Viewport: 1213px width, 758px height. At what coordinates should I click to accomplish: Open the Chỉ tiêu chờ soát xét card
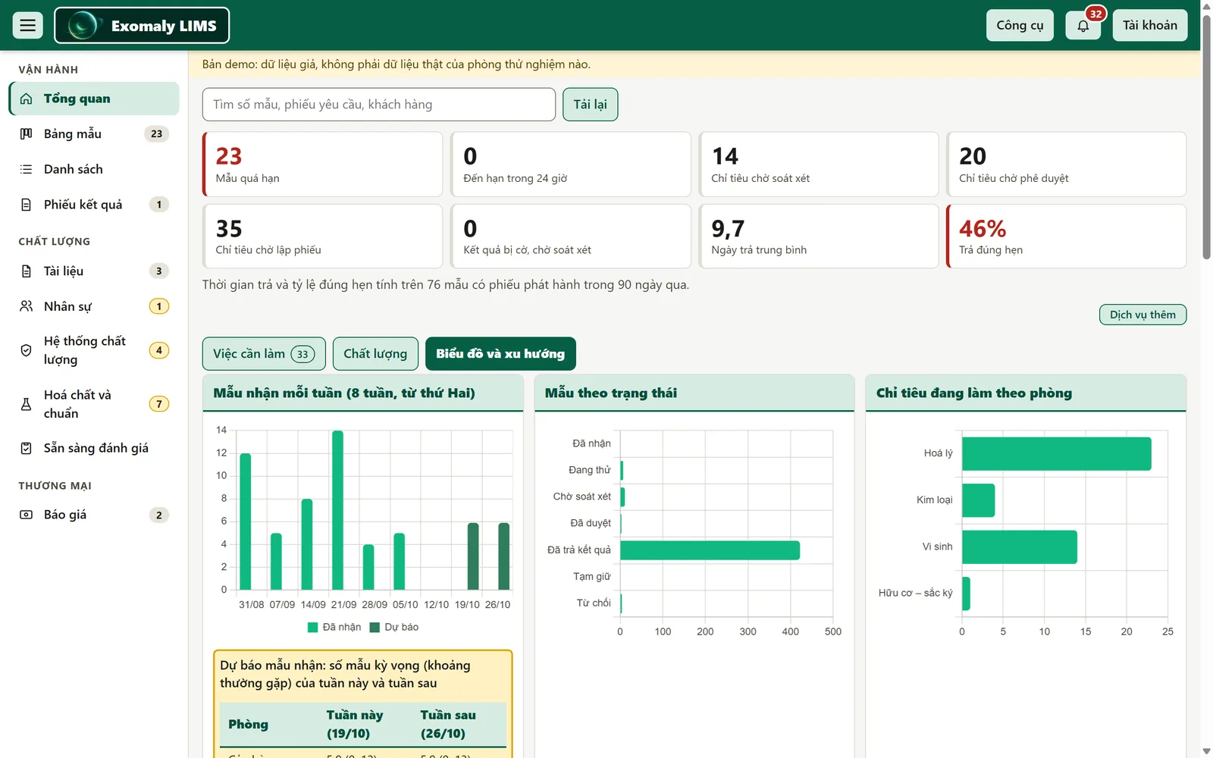(819, 164)
